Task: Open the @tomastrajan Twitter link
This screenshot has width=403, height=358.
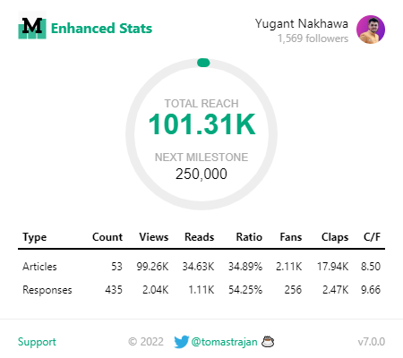Action: coord(224,342)
